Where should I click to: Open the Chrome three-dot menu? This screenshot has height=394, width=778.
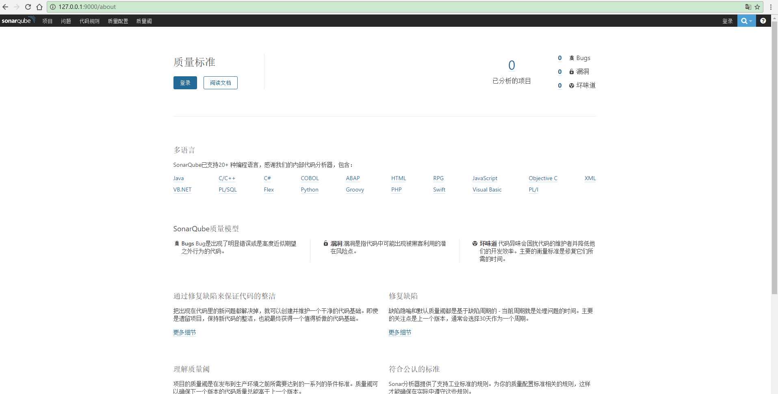pos(771,7)
